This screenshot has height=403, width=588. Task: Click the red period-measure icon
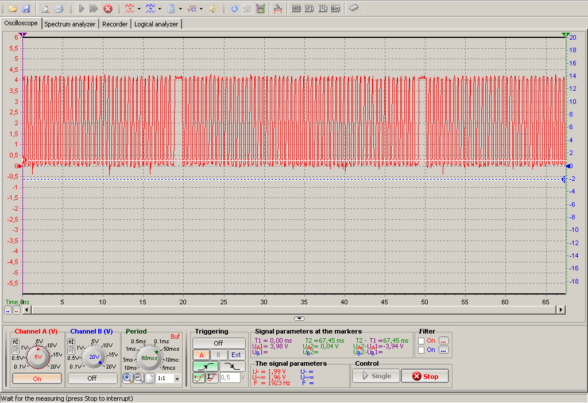tap(278, 9)
